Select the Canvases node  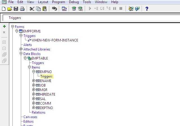pos(30,117)
